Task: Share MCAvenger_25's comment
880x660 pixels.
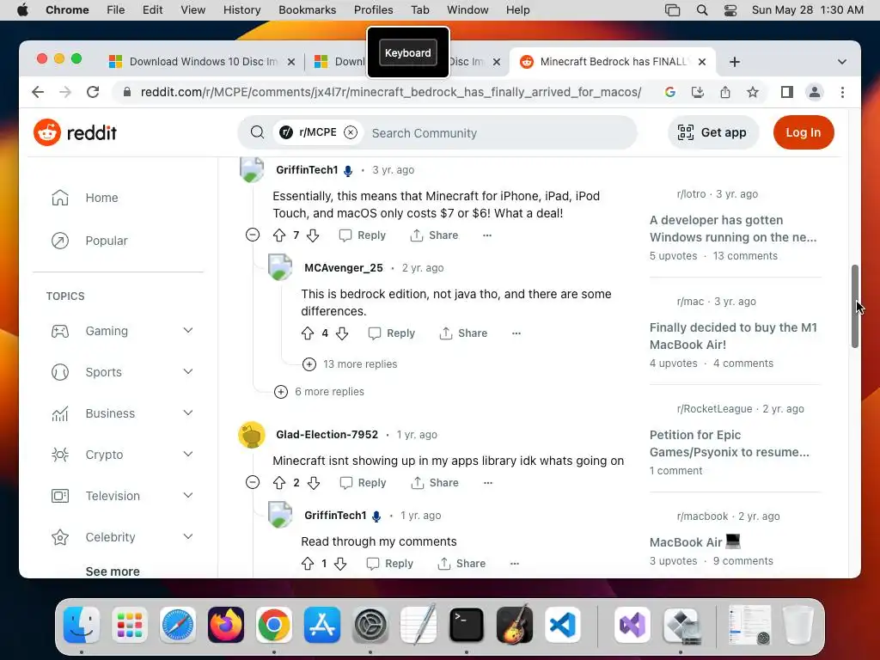Action: pos(463,333)
